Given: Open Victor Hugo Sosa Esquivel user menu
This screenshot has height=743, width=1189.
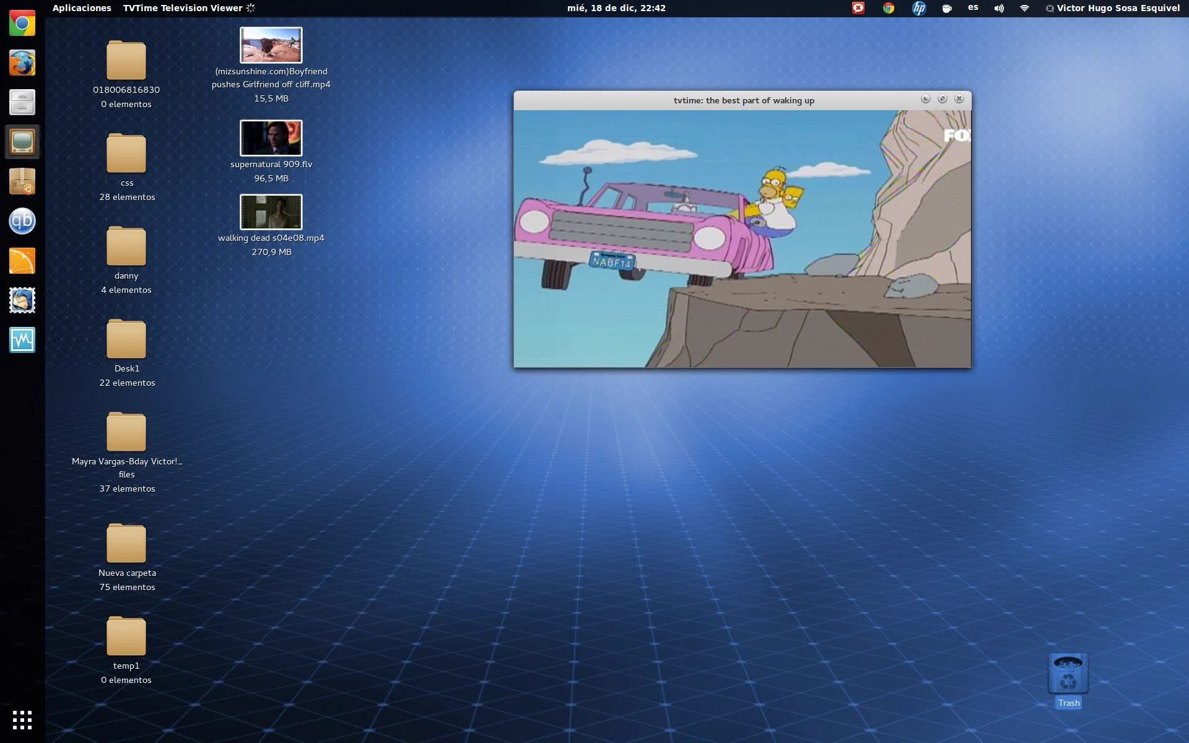Looking at the screenshot, I should click(1113, 8).
